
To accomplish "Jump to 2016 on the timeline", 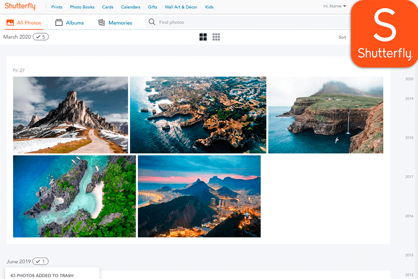I will tap(409, 216).
